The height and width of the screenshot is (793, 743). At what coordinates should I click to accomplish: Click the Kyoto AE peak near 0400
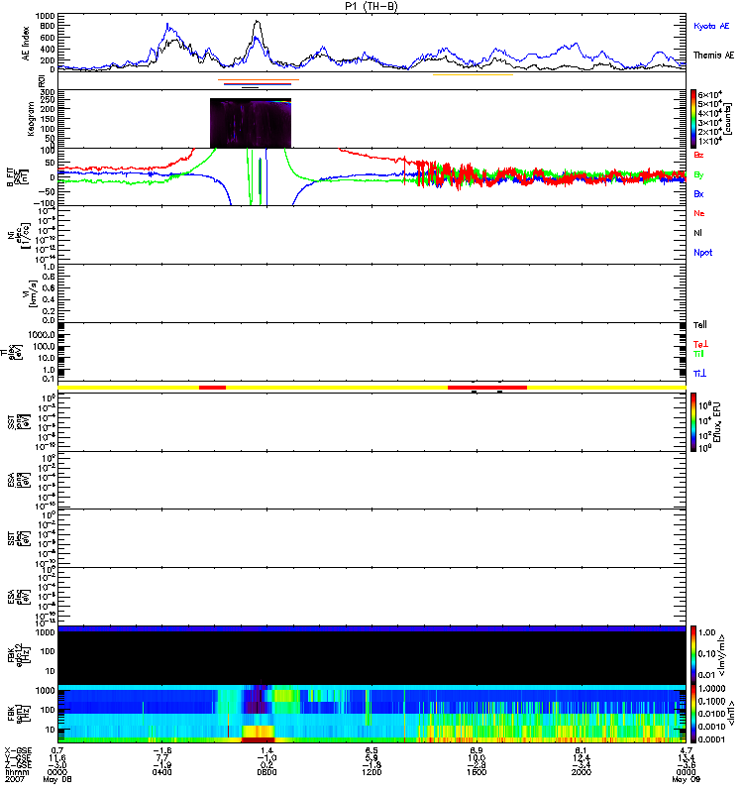point(167,24)
